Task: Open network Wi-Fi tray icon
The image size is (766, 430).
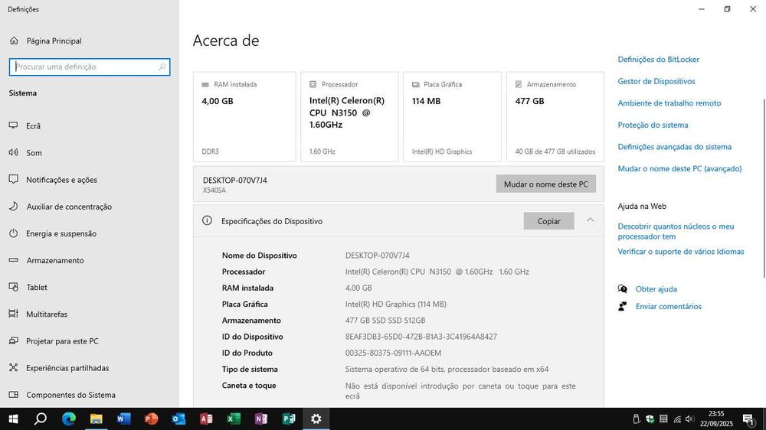Action: pyautogui.click(x=677, y=419)
